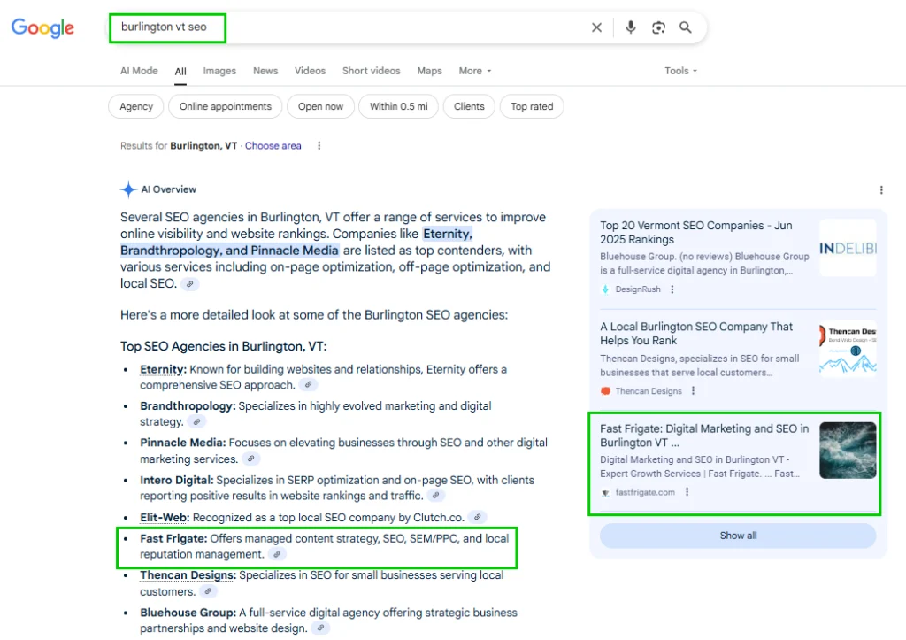Select the Within 0.5 mi filter
906x640 pixels.
click(x=398, y=106)
